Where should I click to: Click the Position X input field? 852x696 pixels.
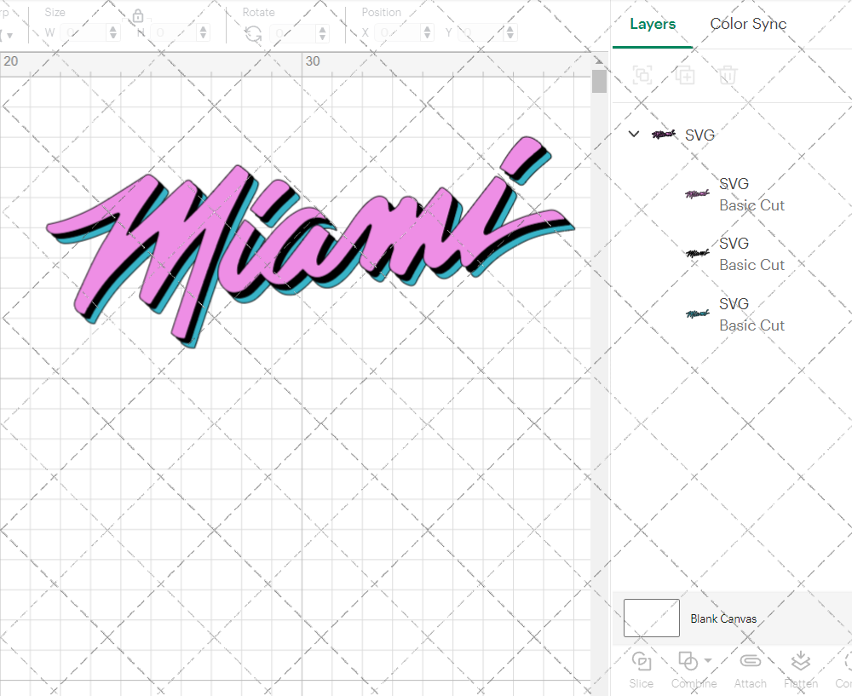398,32
